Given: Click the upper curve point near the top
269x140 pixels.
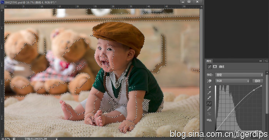Looking at the screenshot, I should pyautogui.click(x=254, y=90).
